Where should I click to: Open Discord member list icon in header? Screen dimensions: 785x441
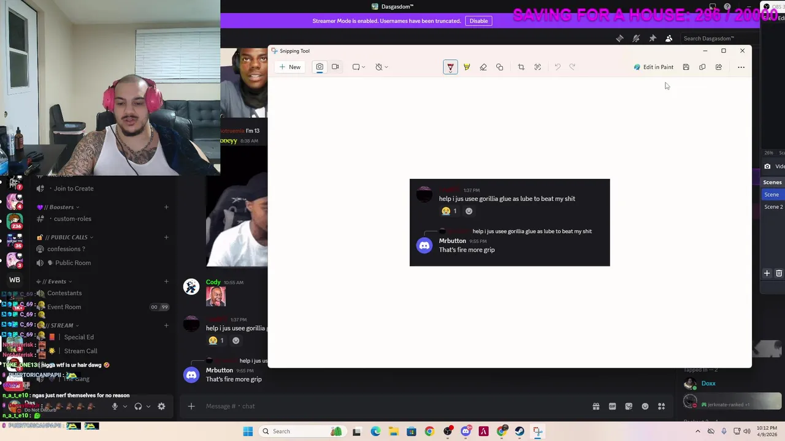click(x=669, y=39)
